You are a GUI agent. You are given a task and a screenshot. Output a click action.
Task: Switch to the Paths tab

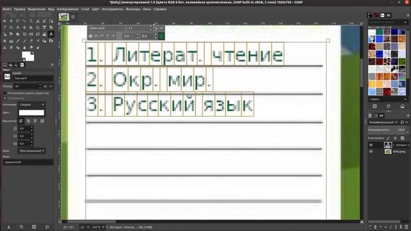click(381, 116)
